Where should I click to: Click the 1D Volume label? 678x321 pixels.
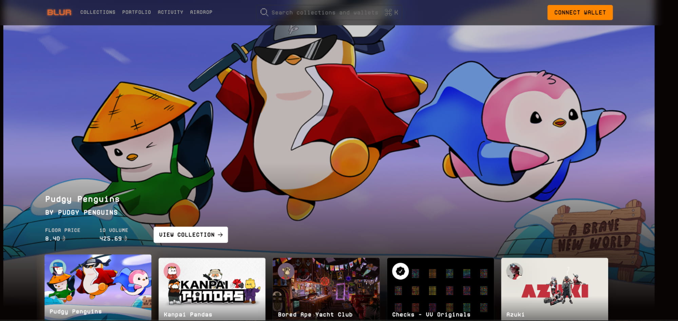[114, 230]
